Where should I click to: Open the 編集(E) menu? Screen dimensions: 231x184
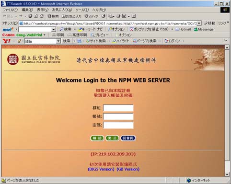[x=27, y=10]
